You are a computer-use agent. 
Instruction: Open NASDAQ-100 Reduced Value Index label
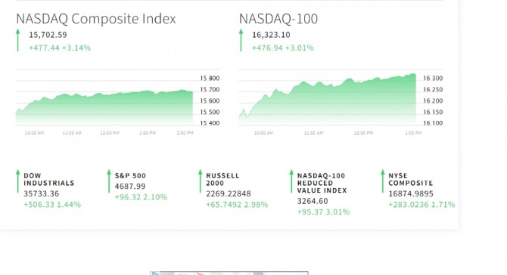pos(322,183)
